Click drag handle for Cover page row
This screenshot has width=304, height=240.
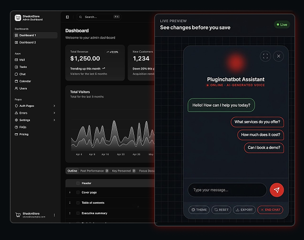(x=70, y=193)
